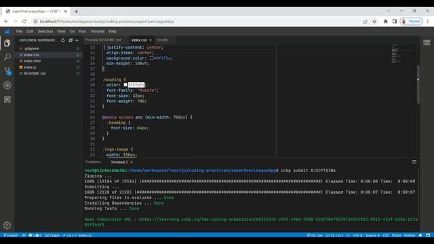
Task: Open the Source Control view
Action: click(x=7, y=71)
